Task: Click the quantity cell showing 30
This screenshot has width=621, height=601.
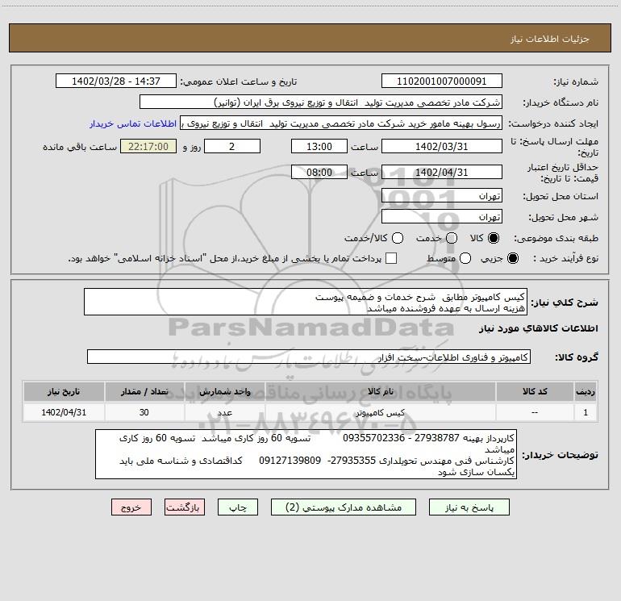Action: pyautogui.click(x=144, y=412)
